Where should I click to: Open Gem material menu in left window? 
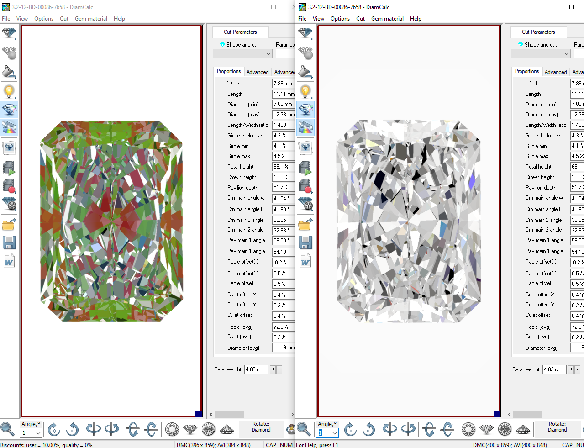click(x=91, y=19)
